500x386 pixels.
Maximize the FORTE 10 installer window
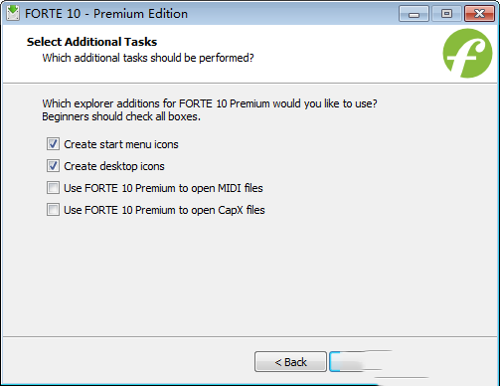446,14
